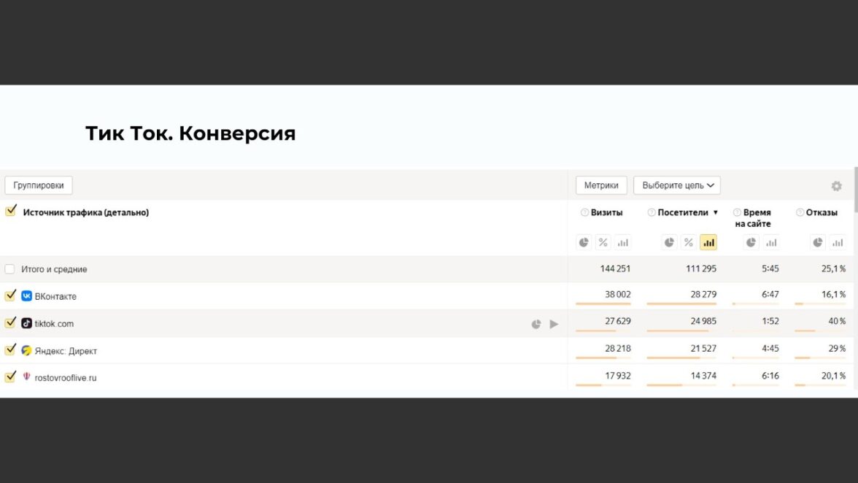Image resolution: width=858 pixels, height=483 pixels.
Task: Click bar chart icon under Отказы column
Action: coord(838,242)
